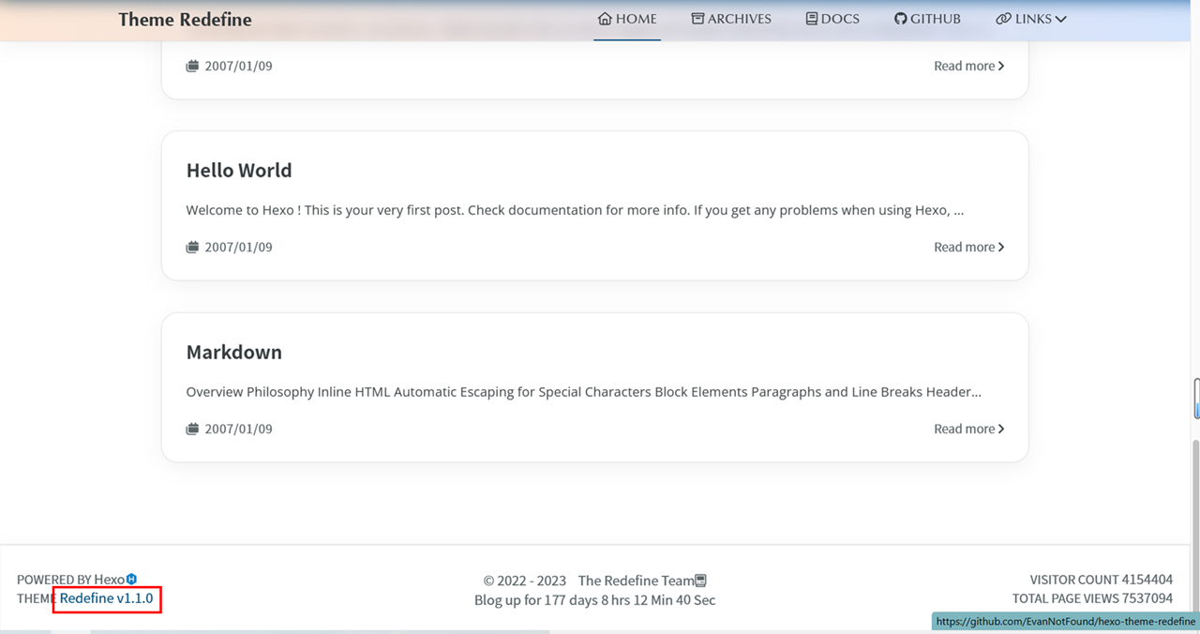The height and width of the screenshot is (634, 1200).
Task: Click the Hexo logo icon in footer
Action: tap(132, 580)
